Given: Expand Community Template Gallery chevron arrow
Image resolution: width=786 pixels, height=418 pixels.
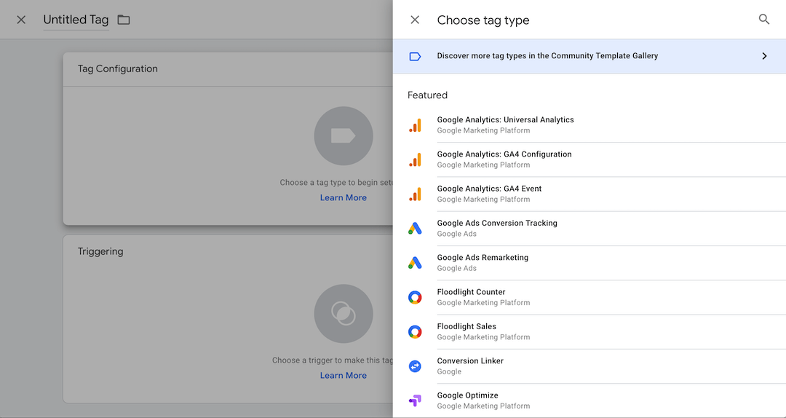Looking at the screenshot, I should [x=764, y=56].
